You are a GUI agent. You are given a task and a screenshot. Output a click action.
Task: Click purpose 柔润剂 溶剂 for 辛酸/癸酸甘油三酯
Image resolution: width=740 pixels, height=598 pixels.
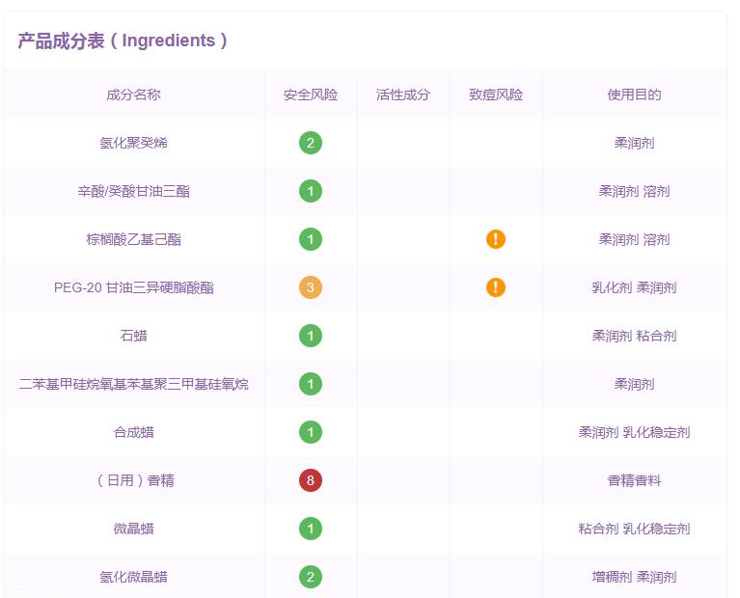click(x=634, y=191)
